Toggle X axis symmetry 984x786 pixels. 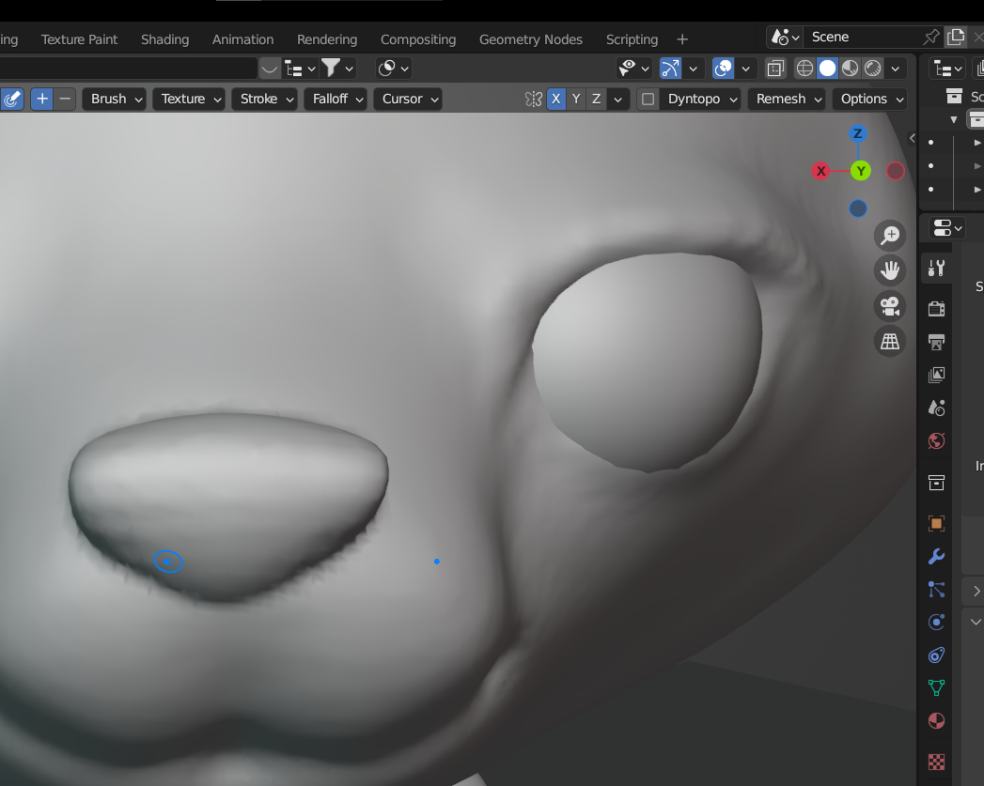point(556,99)
